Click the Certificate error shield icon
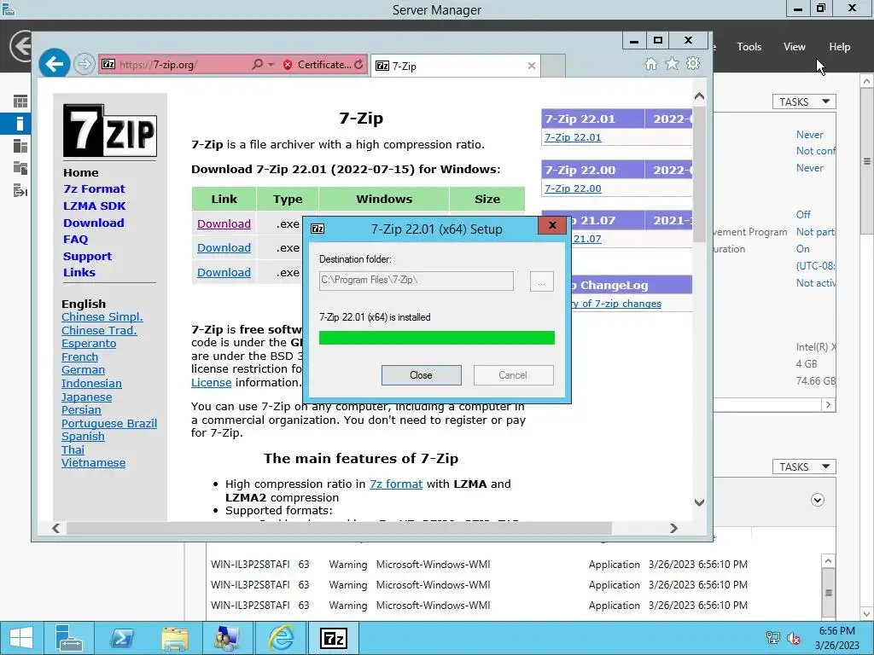Viewport: 874px width, 655px height. pos(288,65)
